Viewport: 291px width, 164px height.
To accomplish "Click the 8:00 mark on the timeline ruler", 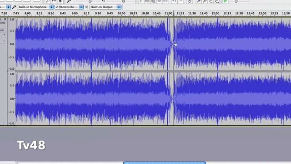I will point(27,13).
